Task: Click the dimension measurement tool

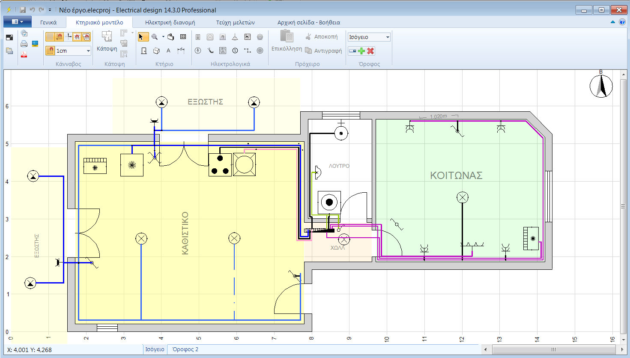Action: tap(181, 51)
